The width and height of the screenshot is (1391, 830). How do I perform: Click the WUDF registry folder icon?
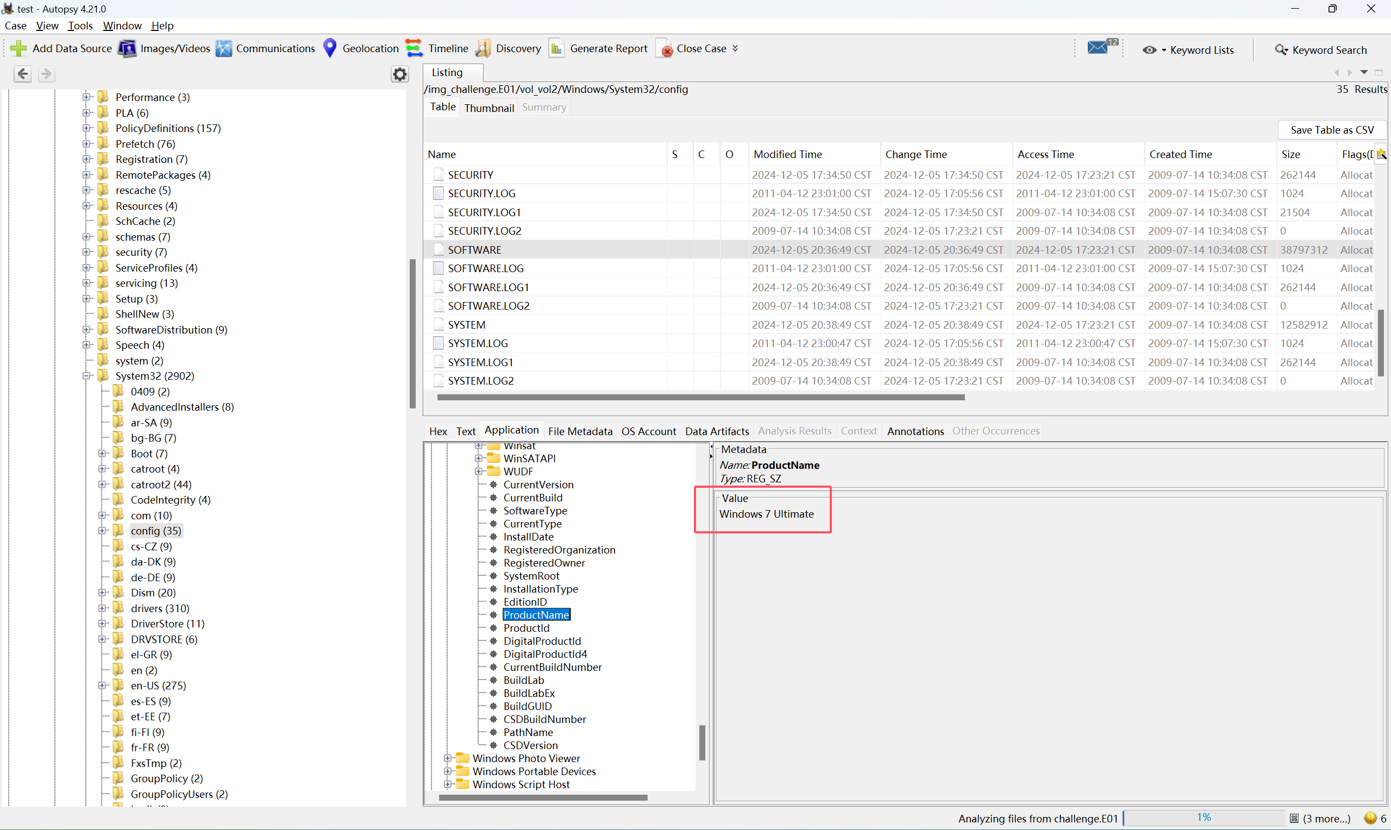(493, 471)
